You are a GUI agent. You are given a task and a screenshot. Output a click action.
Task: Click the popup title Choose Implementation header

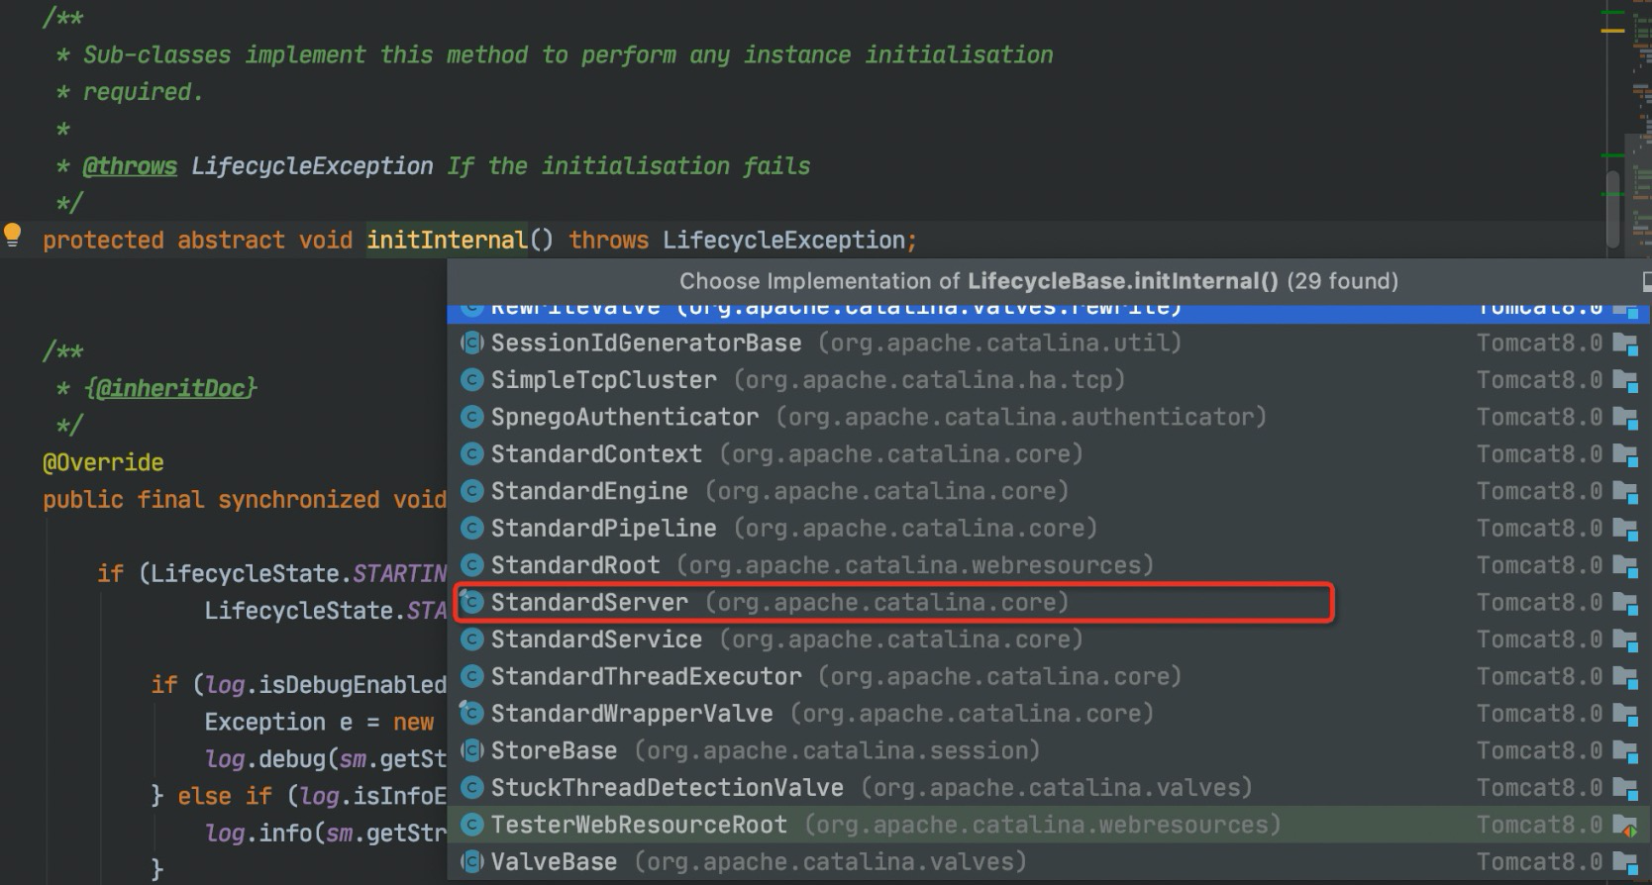click(1039, 281)
